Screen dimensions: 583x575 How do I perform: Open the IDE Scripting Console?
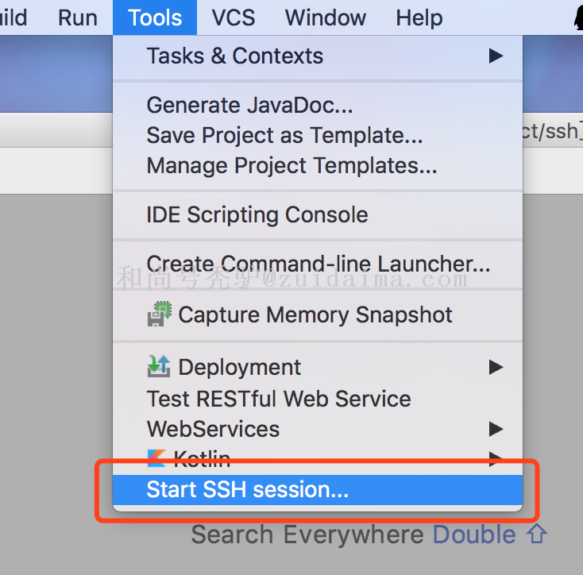click(x=257, y=214)
